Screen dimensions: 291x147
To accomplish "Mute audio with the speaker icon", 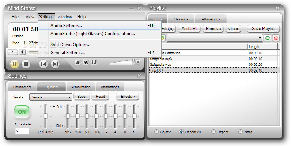I will (x=138, y=62).
